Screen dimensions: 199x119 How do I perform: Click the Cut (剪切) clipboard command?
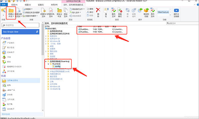tap(90, 12)
